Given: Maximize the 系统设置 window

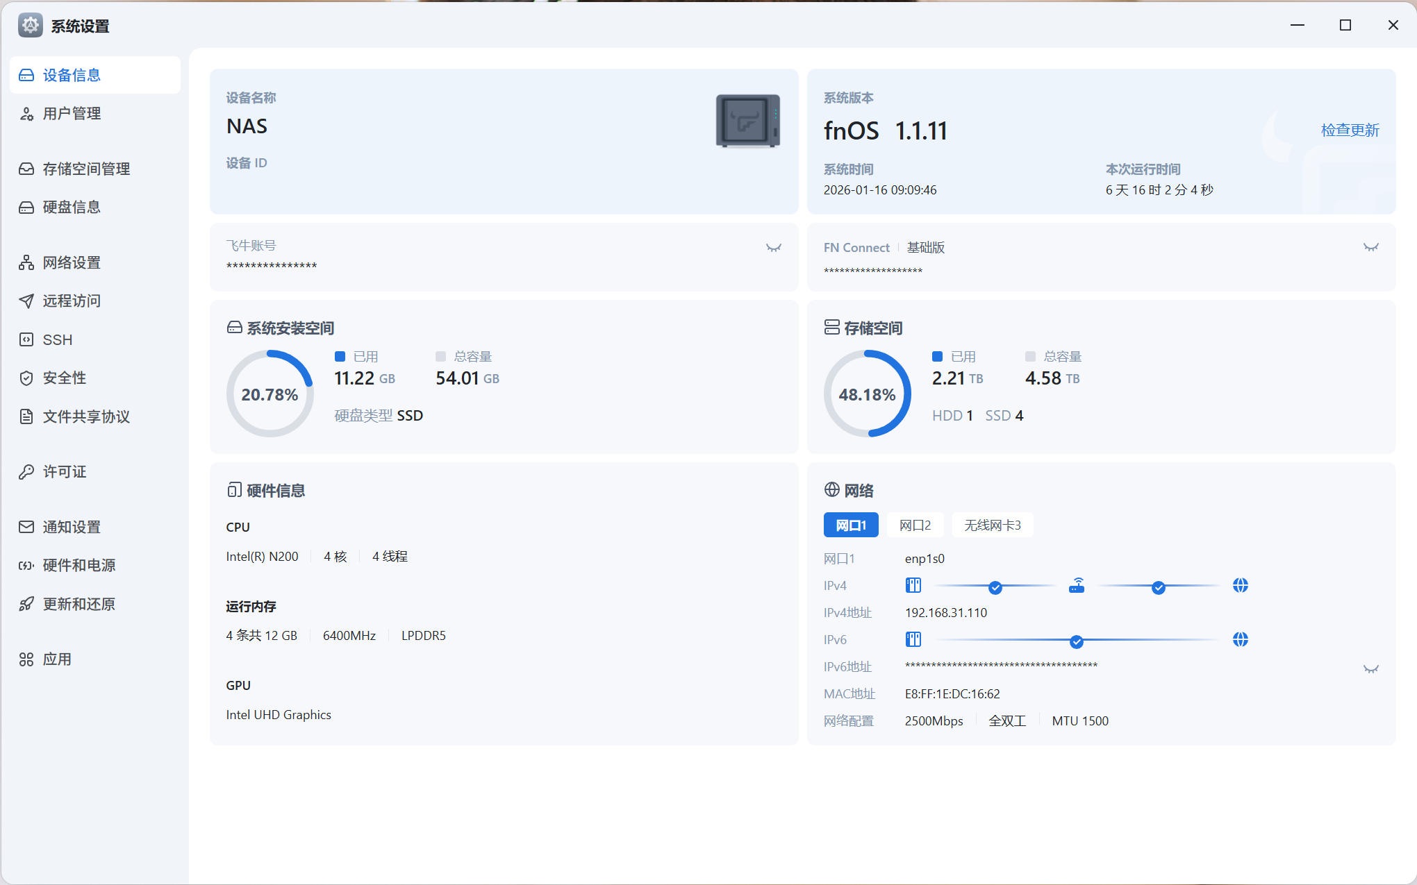Looking at the screenshot, I should point(1345,26).
